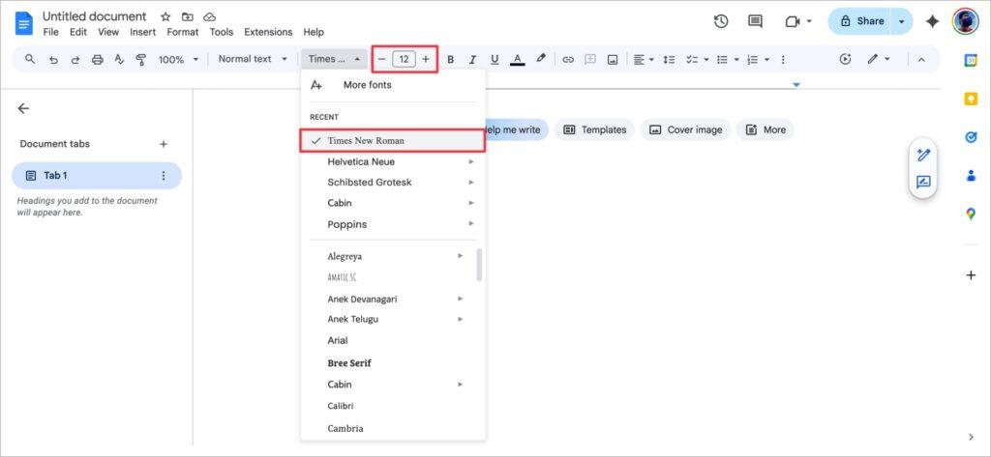Click the search menus magnifier icon
Screen dimensions: 991x457
pos(30,59)
